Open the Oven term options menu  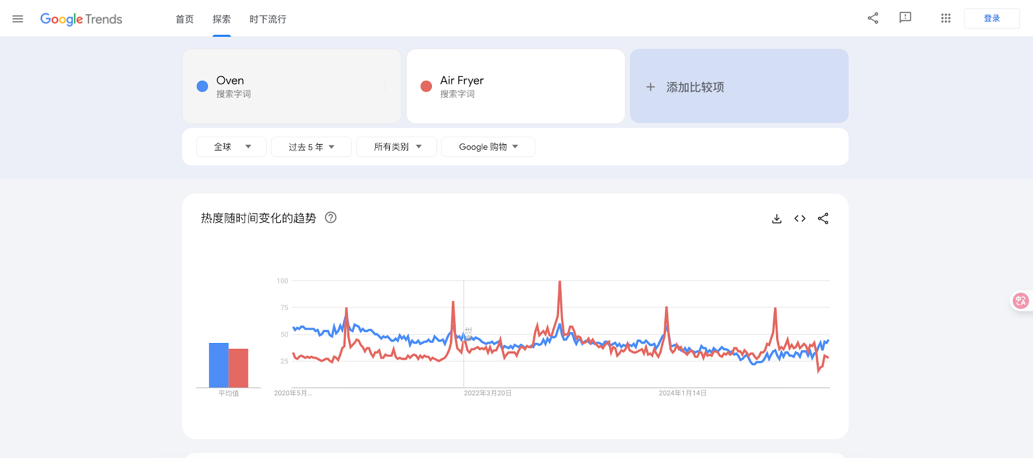(x=385, y=86)
